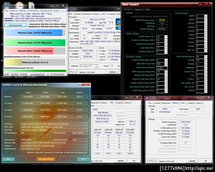The image size is (215, 172).
Task: Visit the www.MaxxPI.net link
Action: tap(37, 74)
